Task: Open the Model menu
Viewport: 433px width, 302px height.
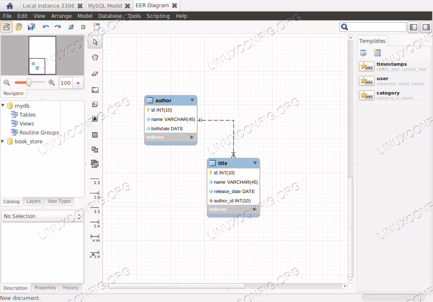Action: (85, 16)
